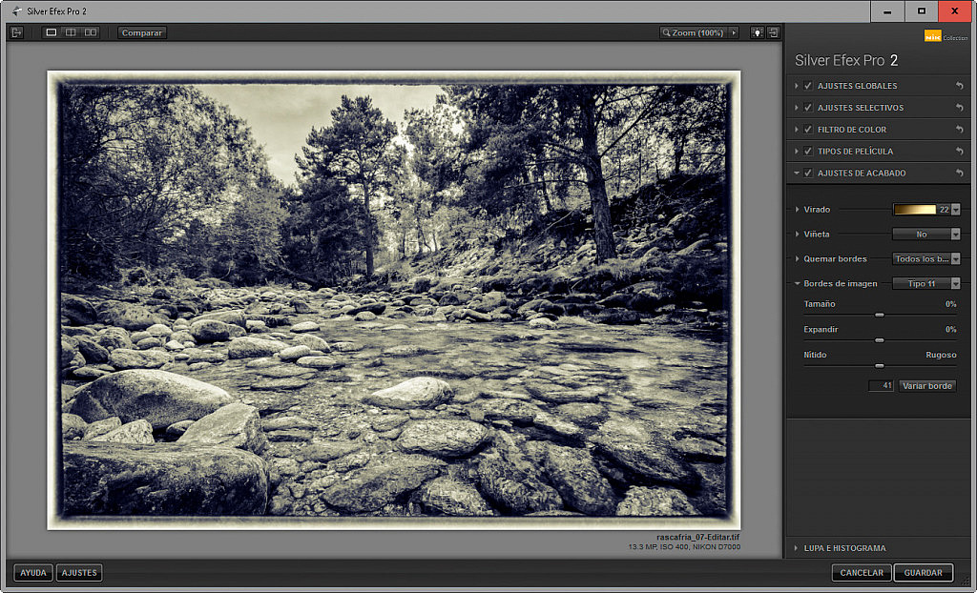This screenshot has height=593, width=977.
Task: Toggle the Tipos de Película checkbox
Action: [x=806, y=151]
